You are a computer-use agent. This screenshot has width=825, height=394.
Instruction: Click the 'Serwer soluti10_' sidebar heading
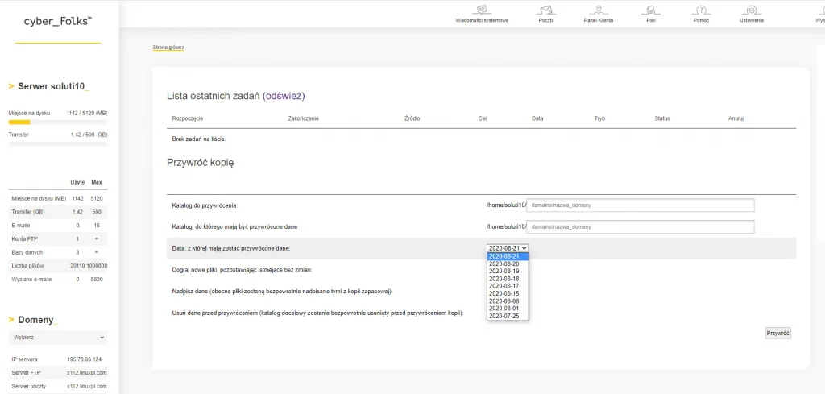[54, 86]
